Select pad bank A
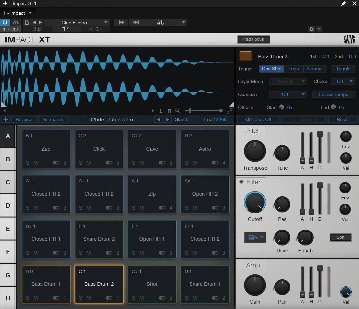Viewport: 359px width, 309px height. click(8, 136)
